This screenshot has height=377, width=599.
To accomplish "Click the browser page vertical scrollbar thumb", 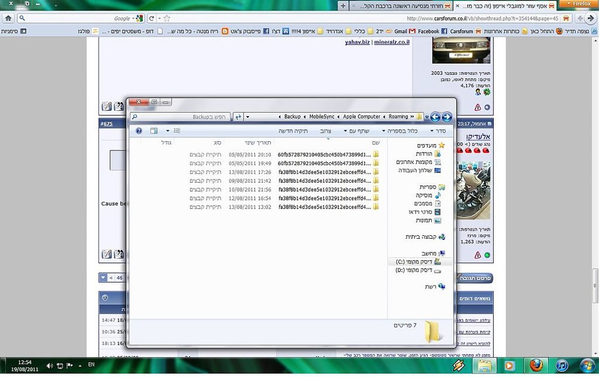I will click(x=595, y=285).
